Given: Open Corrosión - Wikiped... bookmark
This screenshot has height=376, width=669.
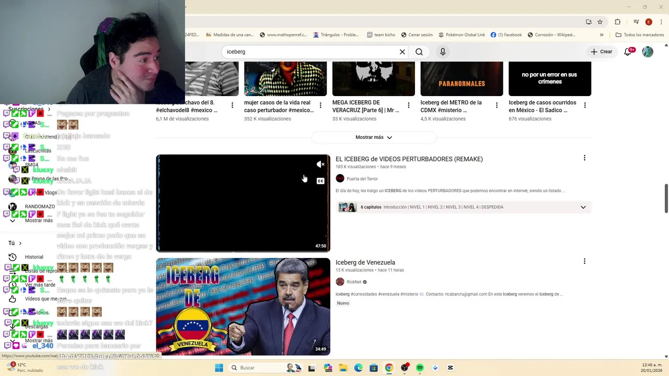Looking at the screenshot, I should (551, 35).
